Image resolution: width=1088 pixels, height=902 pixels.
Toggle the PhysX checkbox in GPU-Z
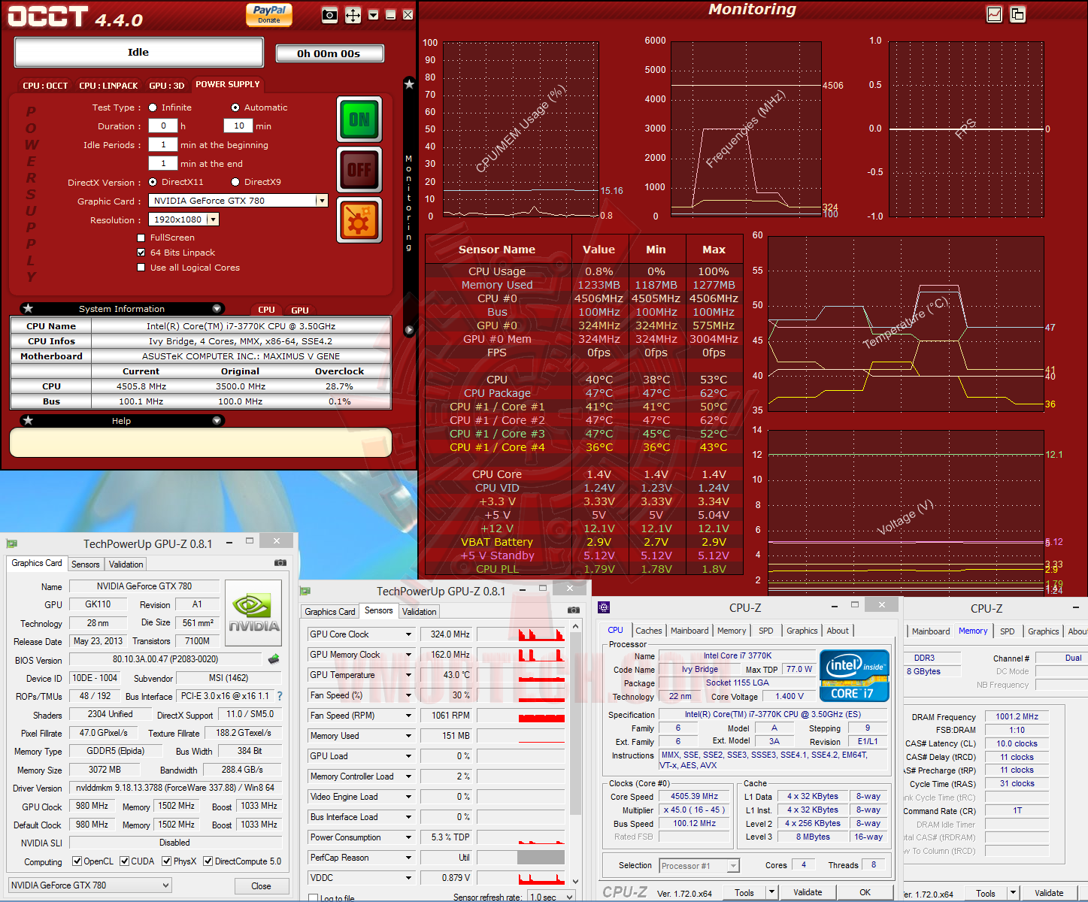pos(167,861)
